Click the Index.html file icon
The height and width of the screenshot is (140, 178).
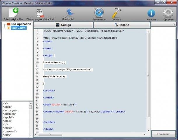[x=9, y=28]
